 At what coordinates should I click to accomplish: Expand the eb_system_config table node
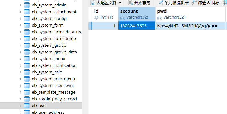(x=20, y=19)
